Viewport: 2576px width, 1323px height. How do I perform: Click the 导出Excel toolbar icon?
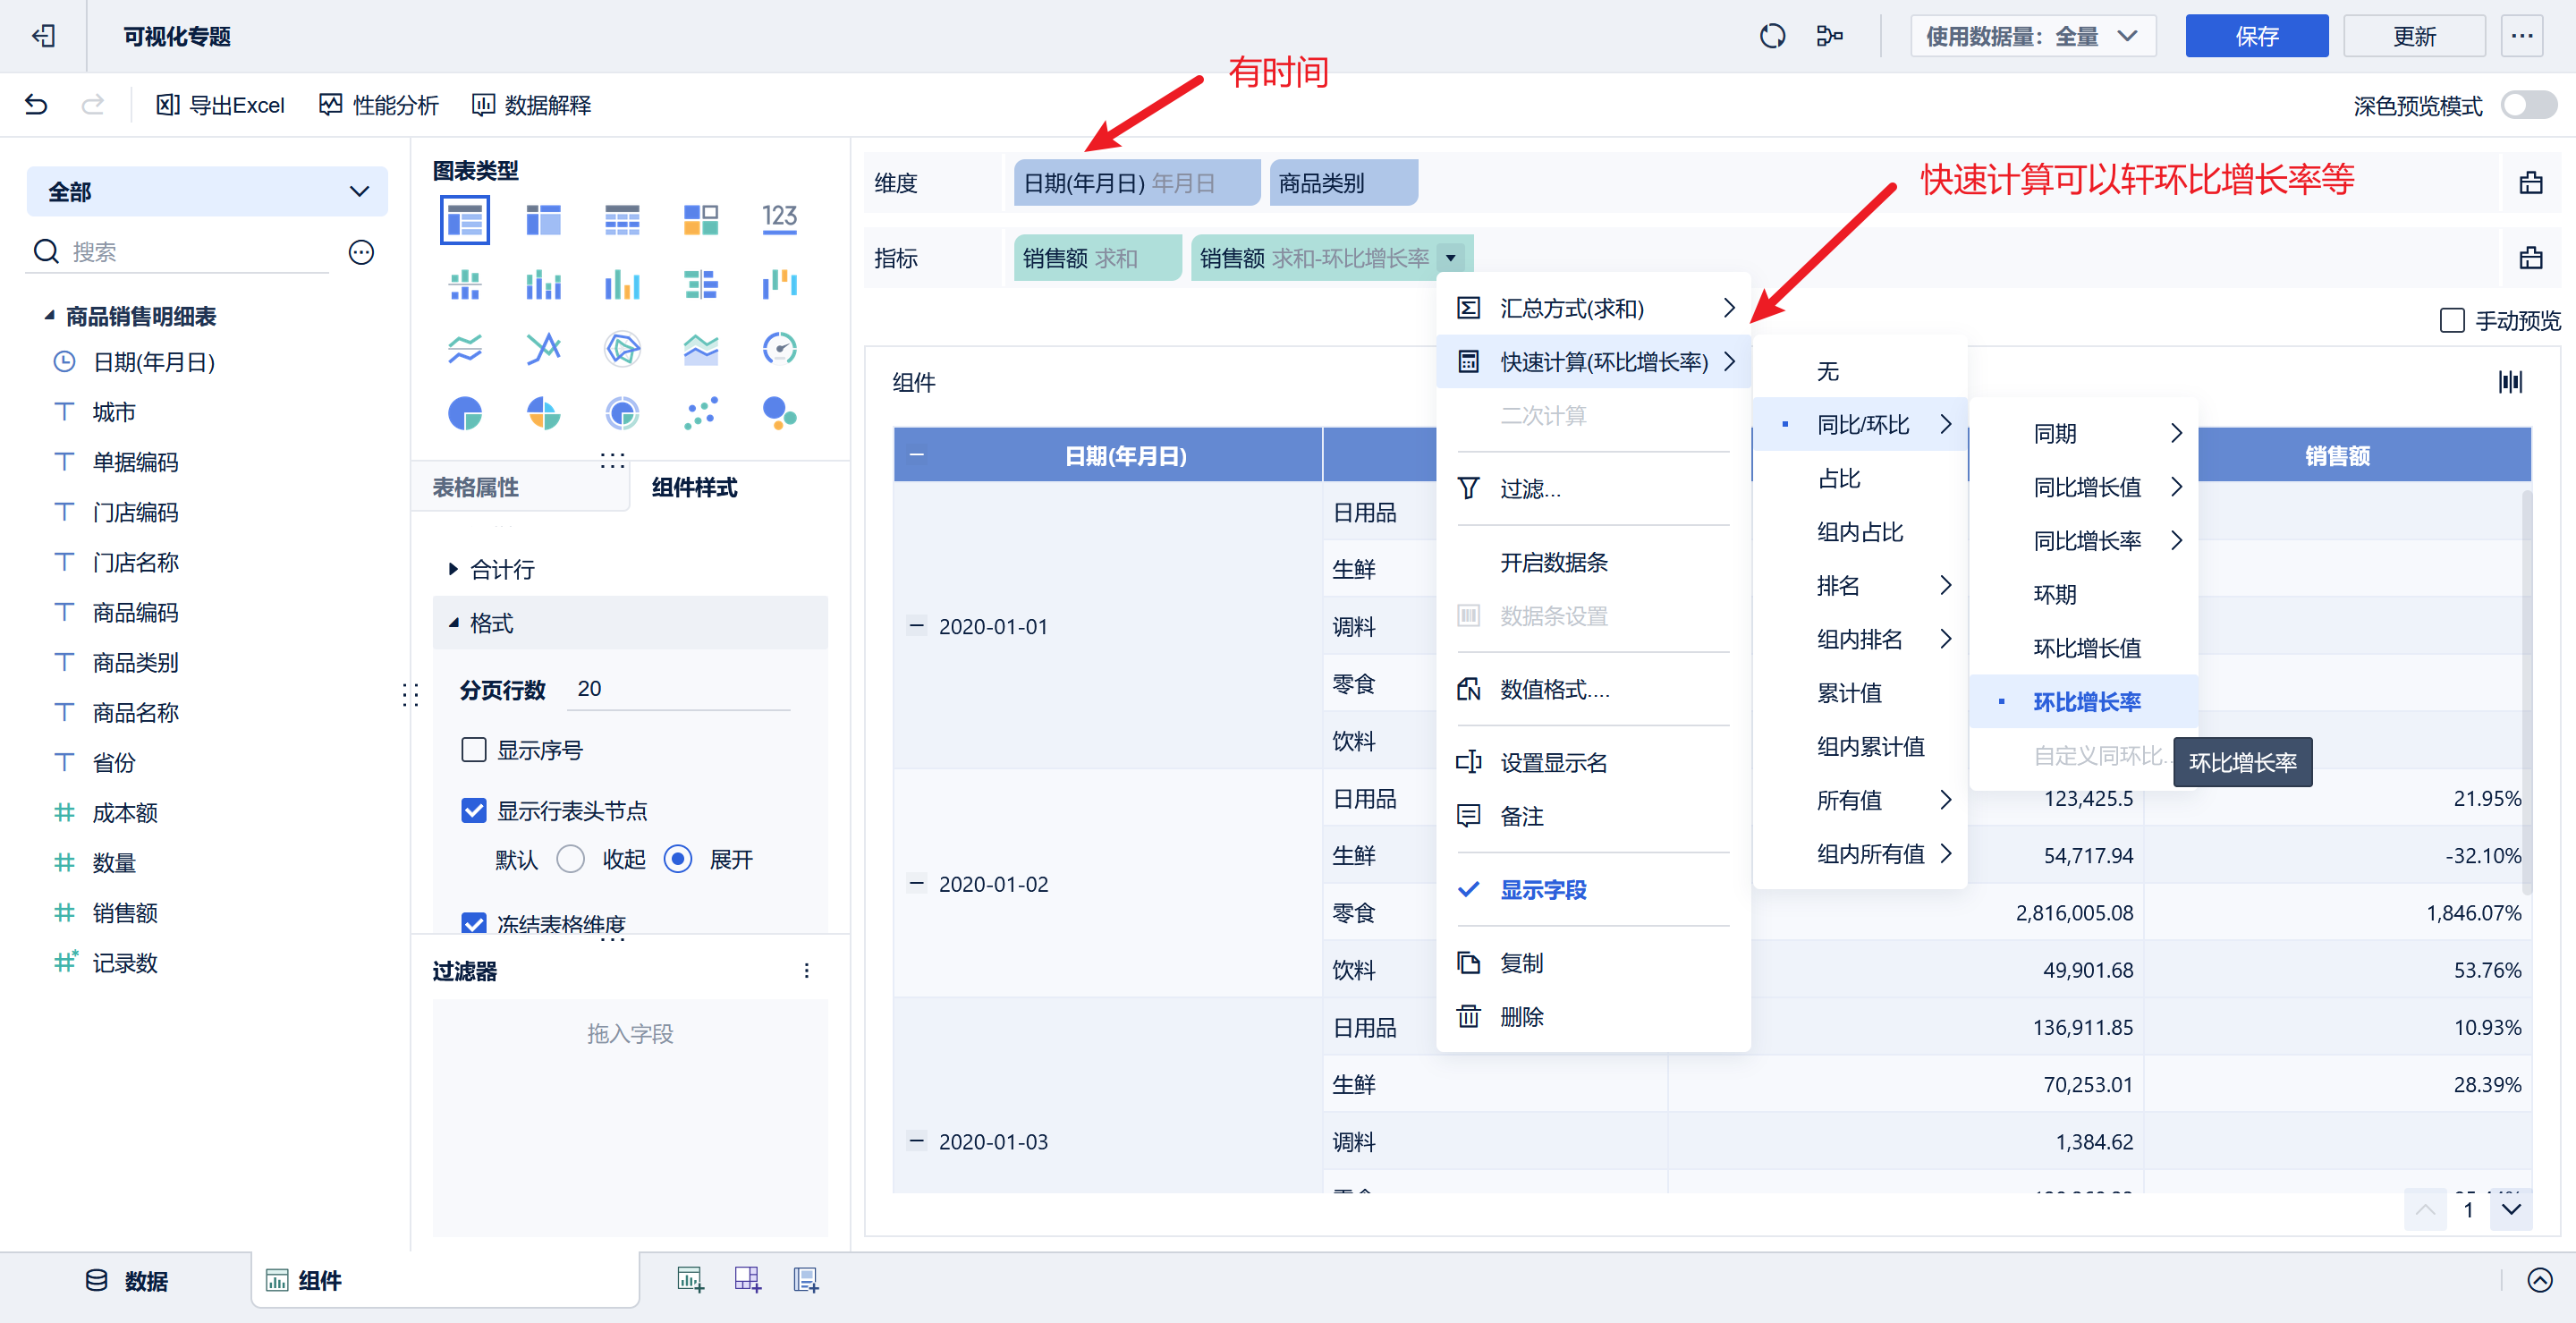168,104
